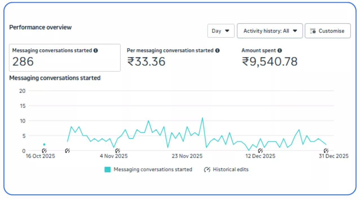
Task: Click the Customise settings icon
Action: [x=313, y=31]
